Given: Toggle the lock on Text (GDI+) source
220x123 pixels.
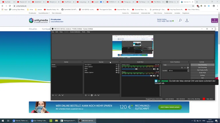Looking at the screenshot, I should (119, 65).
